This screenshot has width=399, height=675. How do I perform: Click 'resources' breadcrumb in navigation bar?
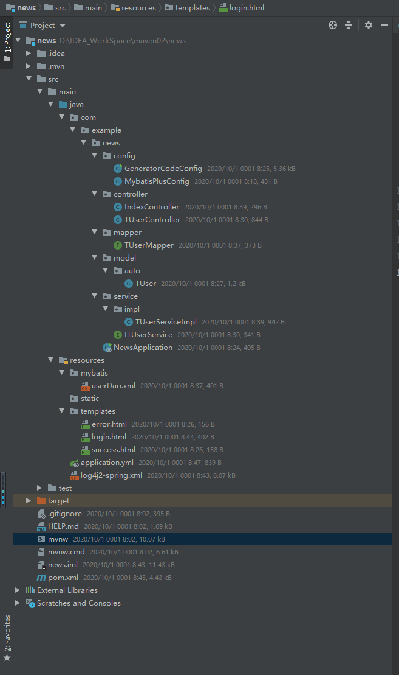click(133, 8)
